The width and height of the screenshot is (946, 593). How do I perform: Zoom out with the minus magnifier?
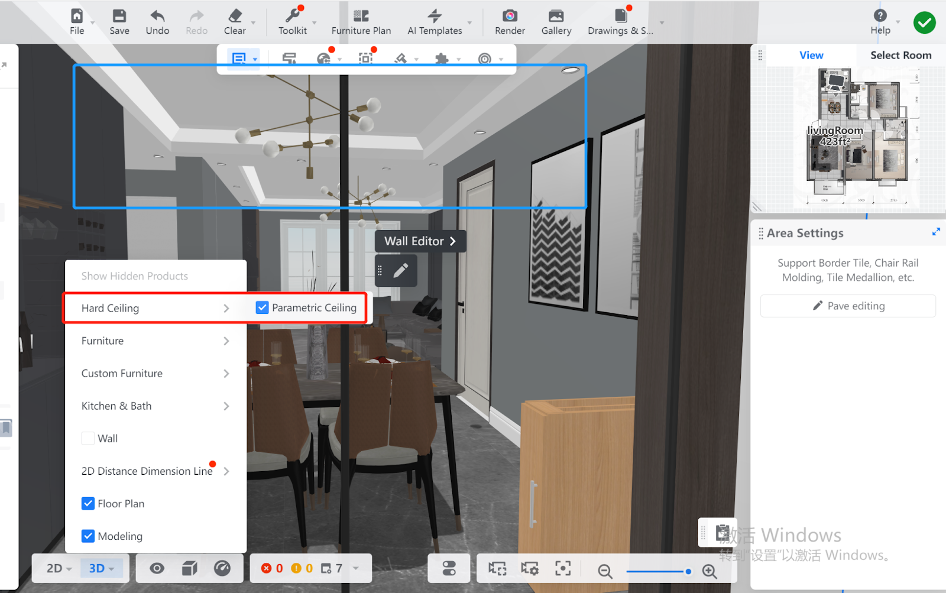(605, 571)
